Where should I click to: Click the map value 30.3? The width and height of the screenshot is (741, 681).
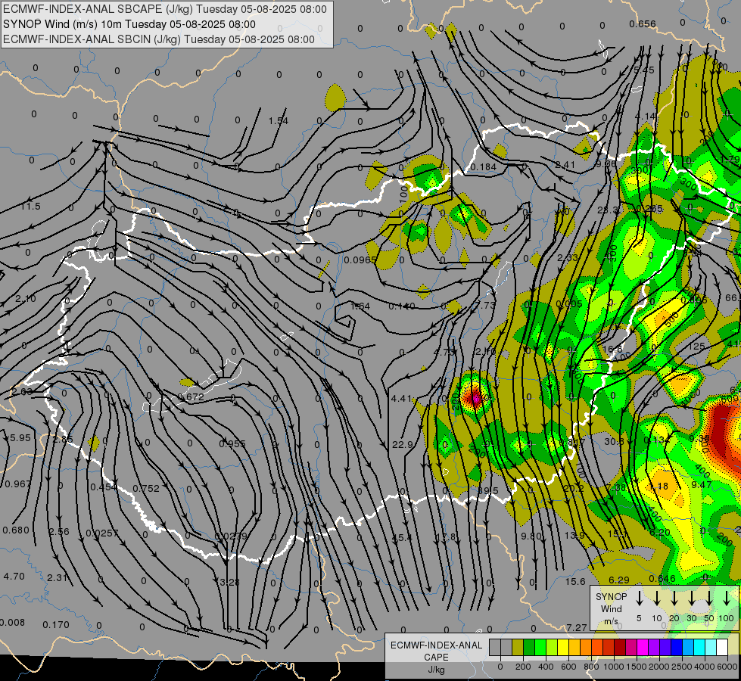pos(615,441)
